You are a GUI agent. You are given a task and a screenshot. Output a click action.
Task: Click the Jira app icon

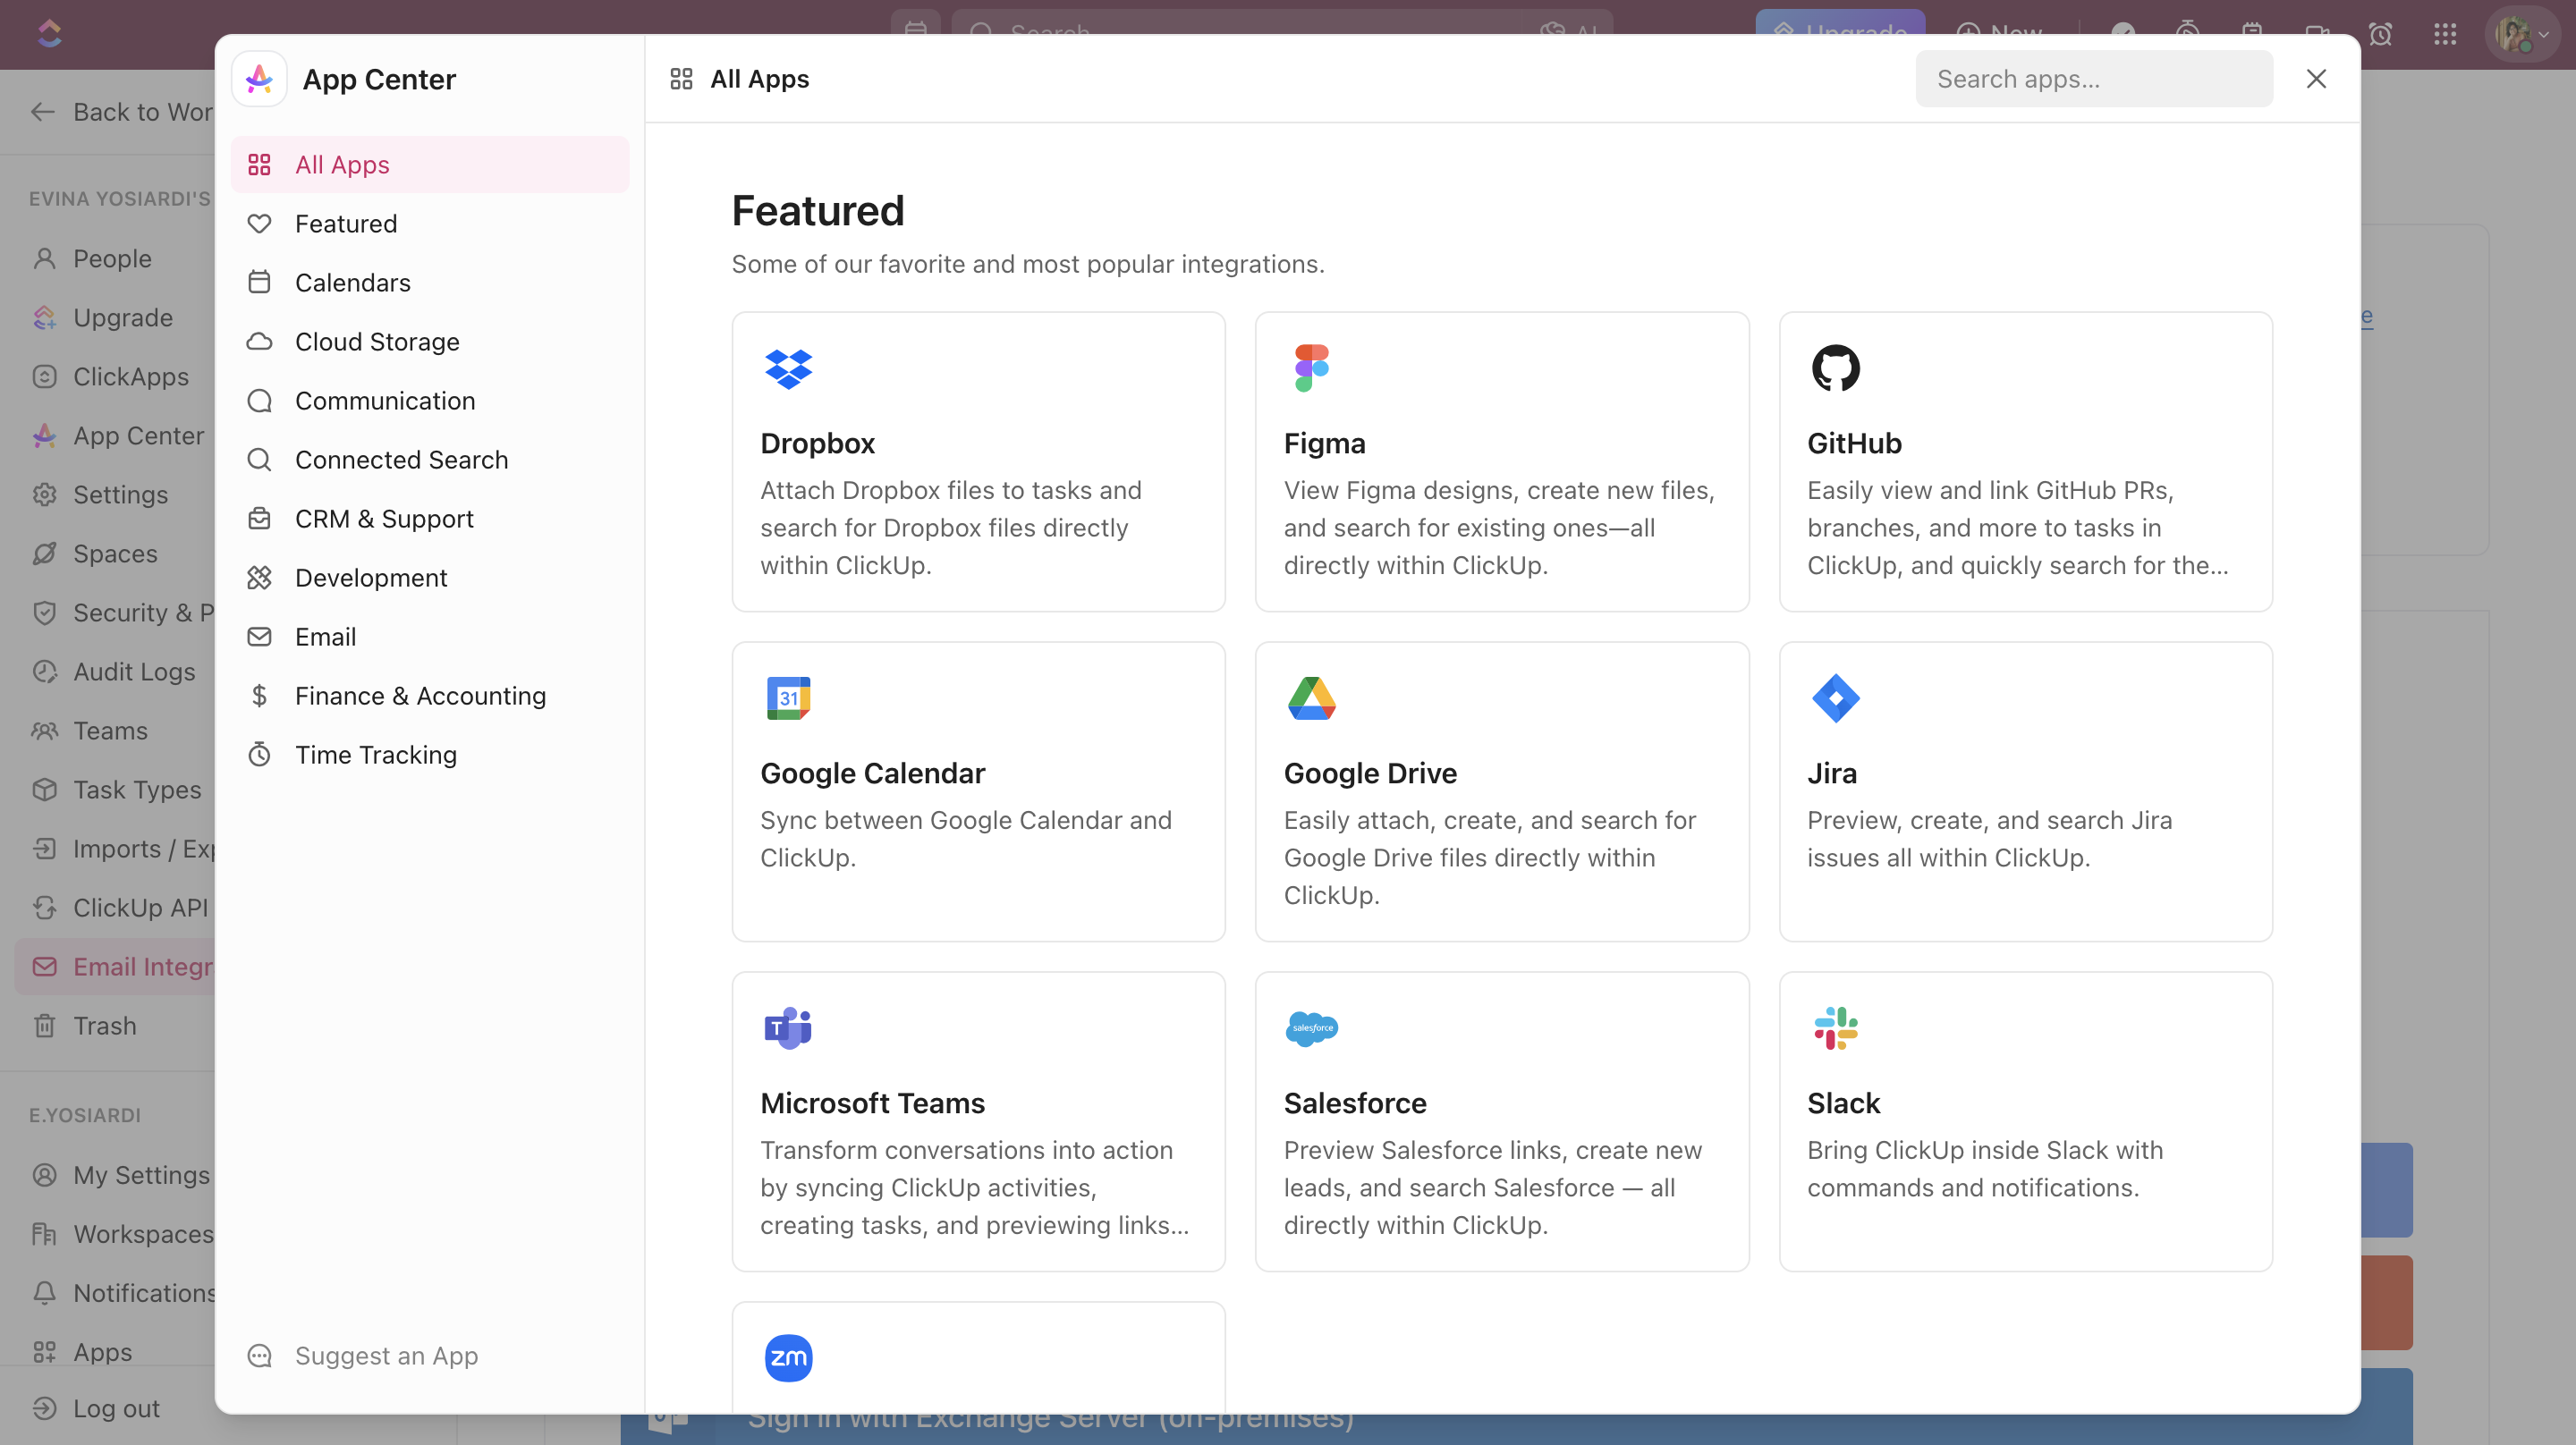click(x=1835, y=698)
